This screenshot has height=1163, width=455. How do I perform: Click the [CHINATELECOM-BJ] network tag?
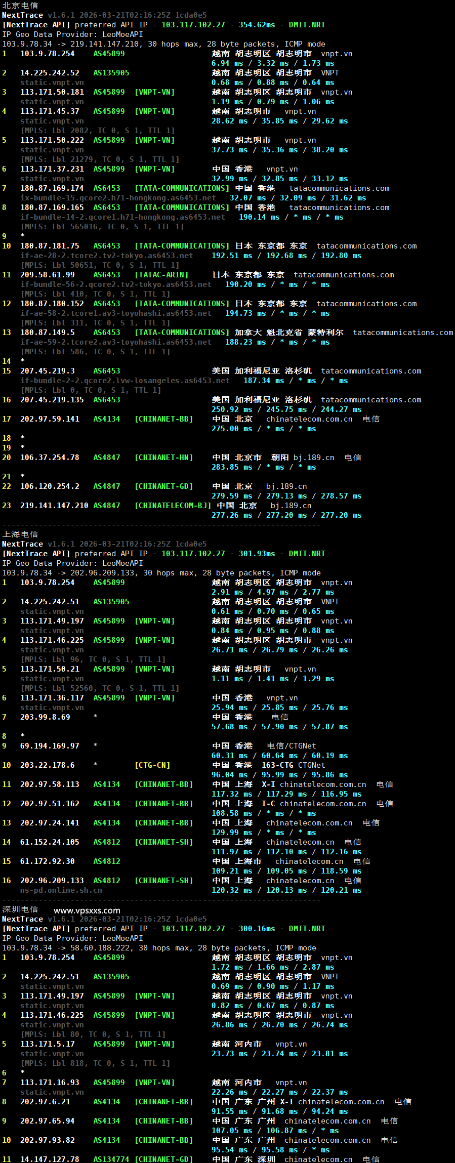click(173, 506)
